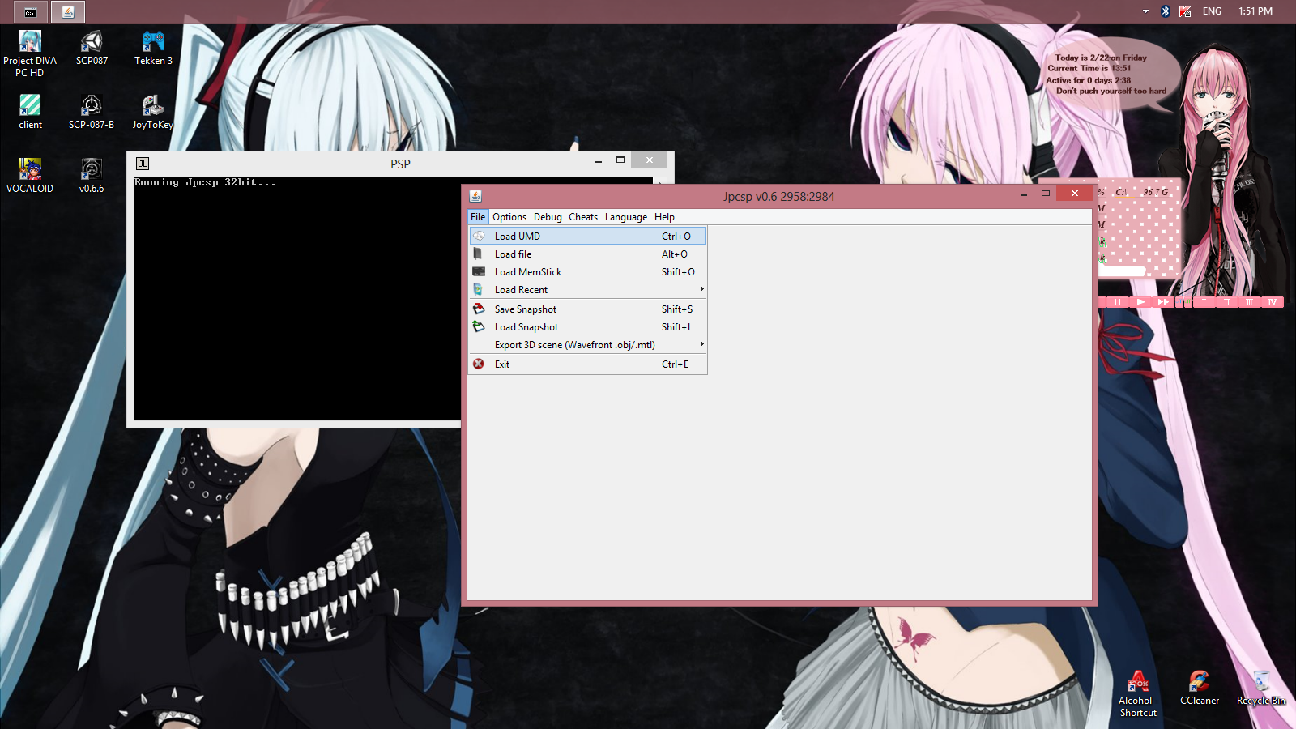Click the 'Active for 0 days 2:38' text

(x=1089, y=80)
